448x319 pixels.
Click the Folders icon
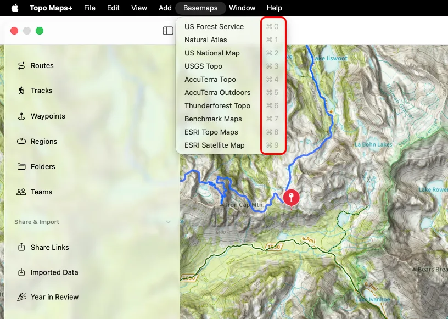[x=21, y=166]
